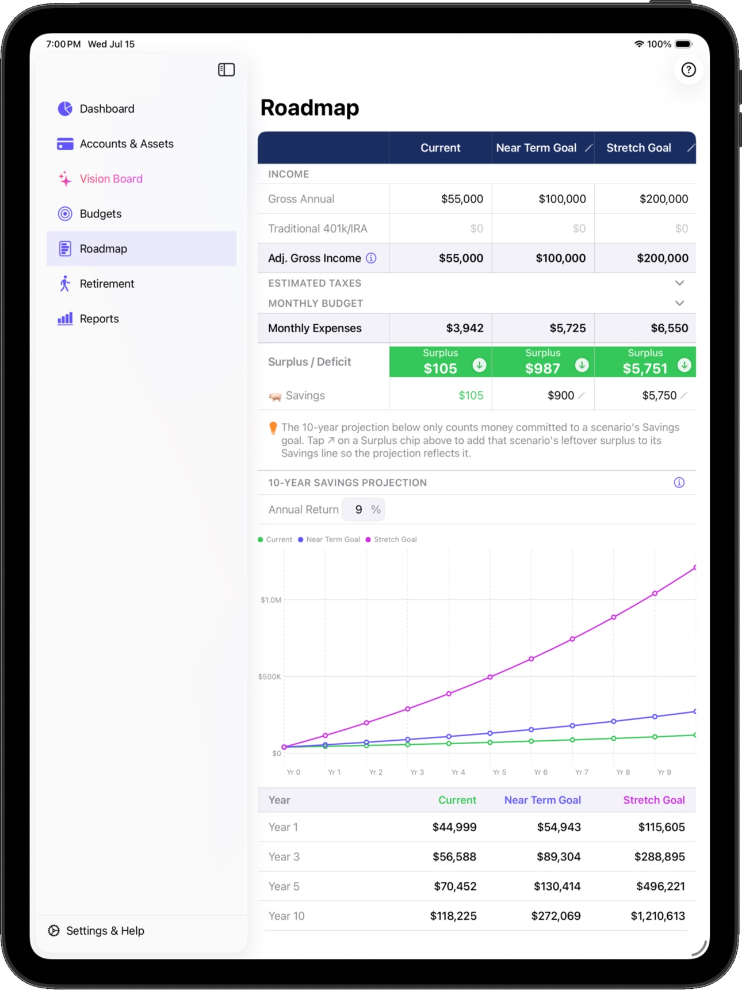Open the Reports page
This screenshot has height=990, width=742.
coord(141,319)
